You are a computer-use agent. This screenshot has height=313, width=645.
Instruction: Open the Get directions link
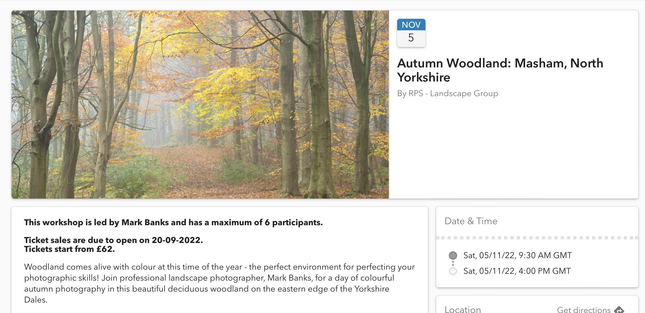tap(584, 310)
